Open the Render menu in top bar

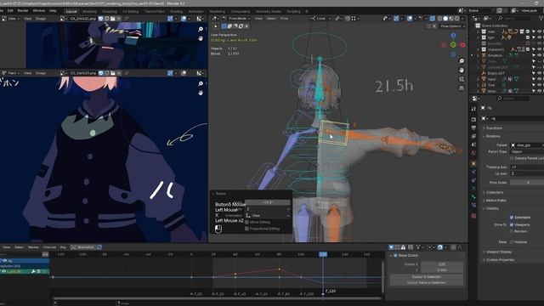click(23, 11)
